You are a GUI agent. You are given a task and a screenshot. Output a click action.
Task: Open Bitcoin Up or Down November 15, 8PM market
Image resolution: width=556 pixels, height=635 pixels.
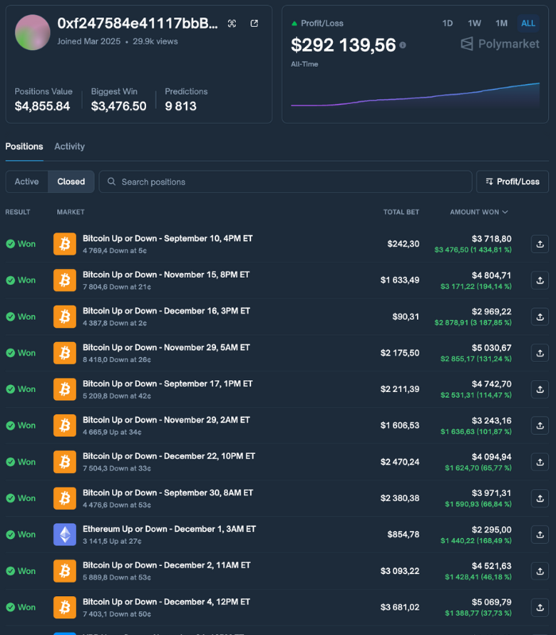click(166, 275)
